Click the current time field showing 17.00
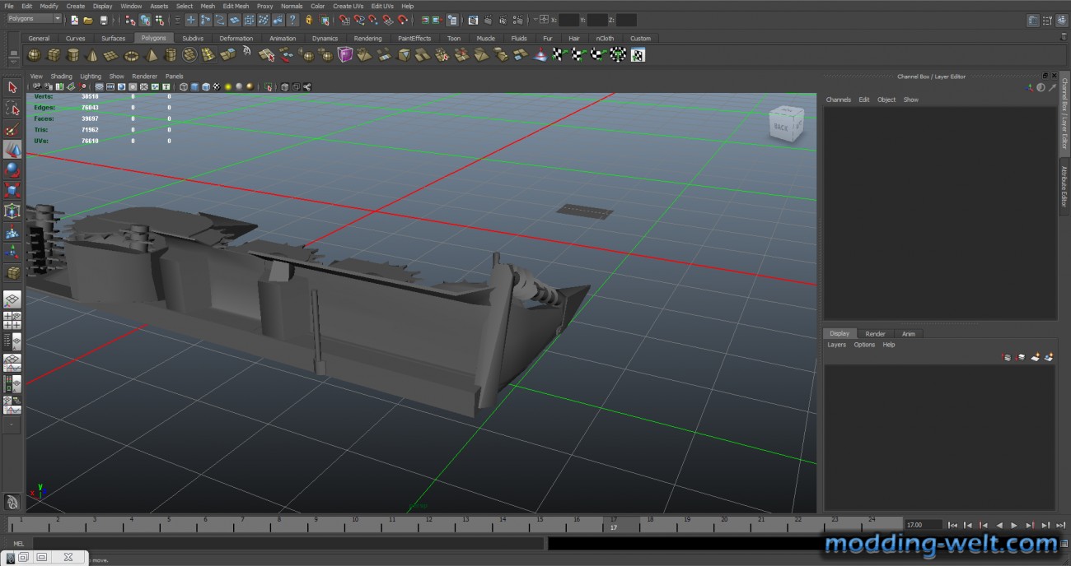 923,525
